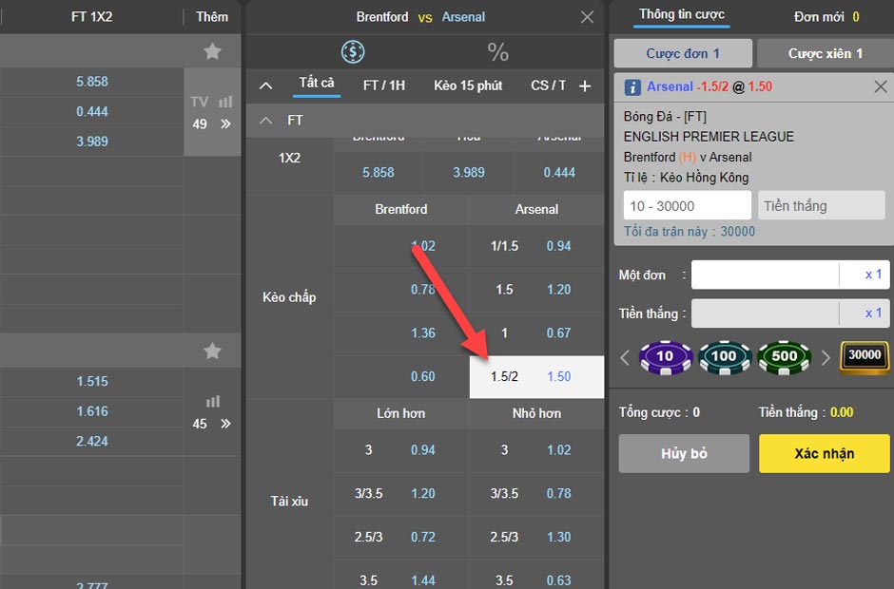Click the Tiền thắng field in bet slip
This screenshot has width=894, height=589.
(822, 205)
